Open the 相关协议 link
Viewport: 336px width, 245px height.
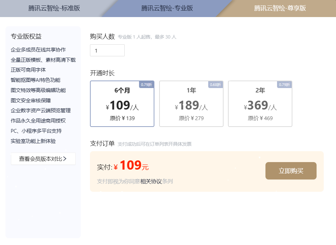151,182
